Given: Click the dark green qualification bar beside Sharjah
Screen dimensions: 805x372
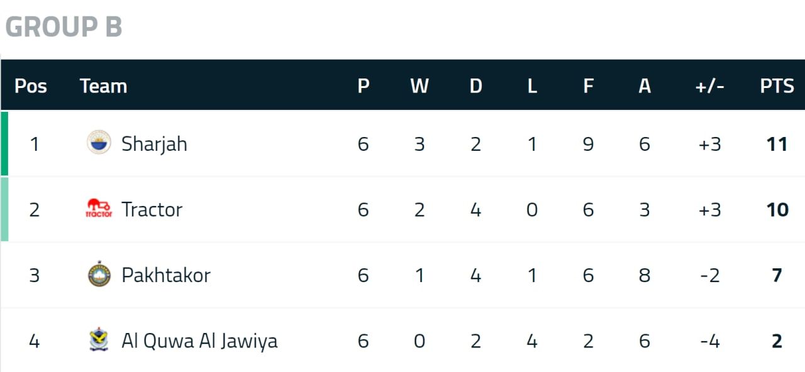Looking at the screenshot, I should [x=4, y=143].
